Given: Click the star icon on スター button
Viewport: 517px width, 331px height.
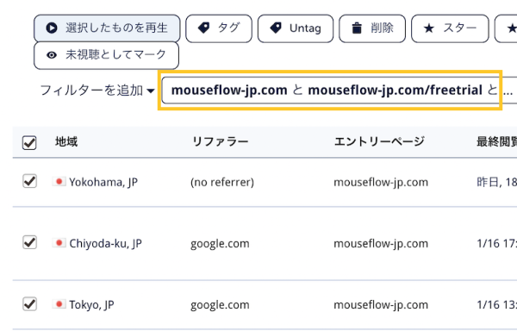Looking at the screenshot, I should tap(428, 28).
